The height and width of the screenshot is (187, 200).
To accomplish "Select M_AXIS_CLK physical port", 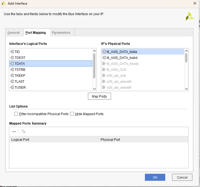I will (143, 69).
